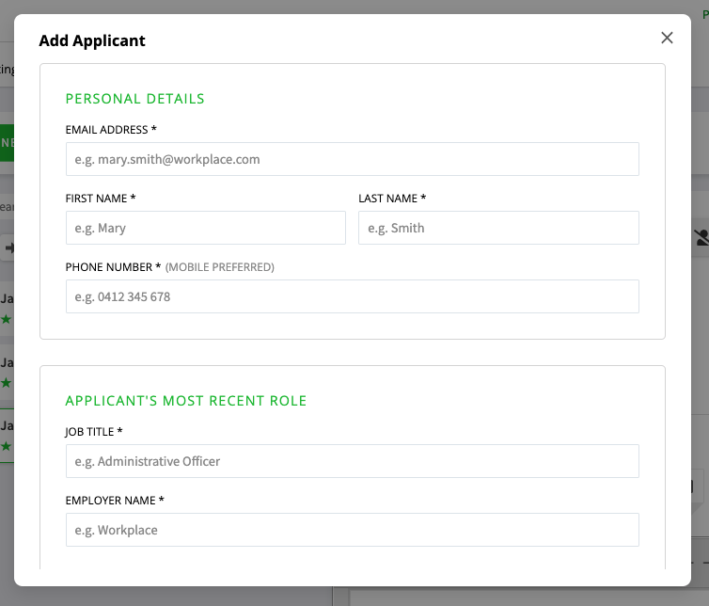The image size is (709, 606).
Task: Click the Add Applicant dialog title
Action: point(92,40)
